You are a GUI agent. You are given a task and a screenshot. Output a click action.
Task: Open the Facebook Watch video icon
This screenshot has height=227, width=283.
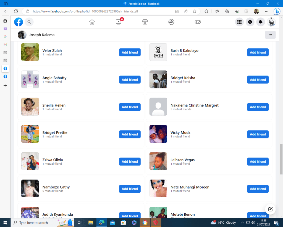click(119, 22)
